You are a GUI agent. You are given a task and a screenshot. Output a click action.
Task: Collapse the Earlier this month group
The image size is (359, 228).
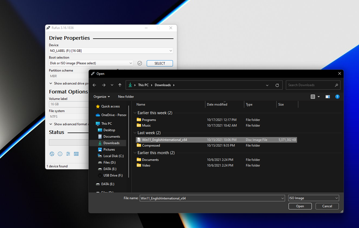coord(135,153)
